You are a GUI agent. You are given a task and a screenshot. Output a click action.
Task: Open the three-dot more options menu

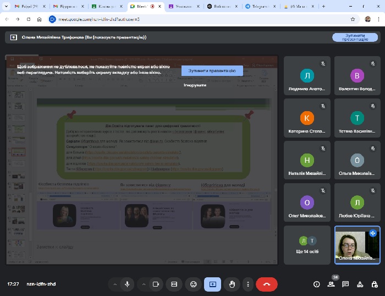248,284
